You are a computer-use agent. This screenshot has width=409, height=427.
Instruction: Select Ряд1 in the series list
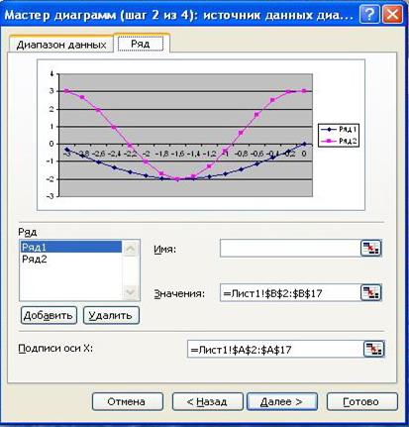tap(70, 247)
